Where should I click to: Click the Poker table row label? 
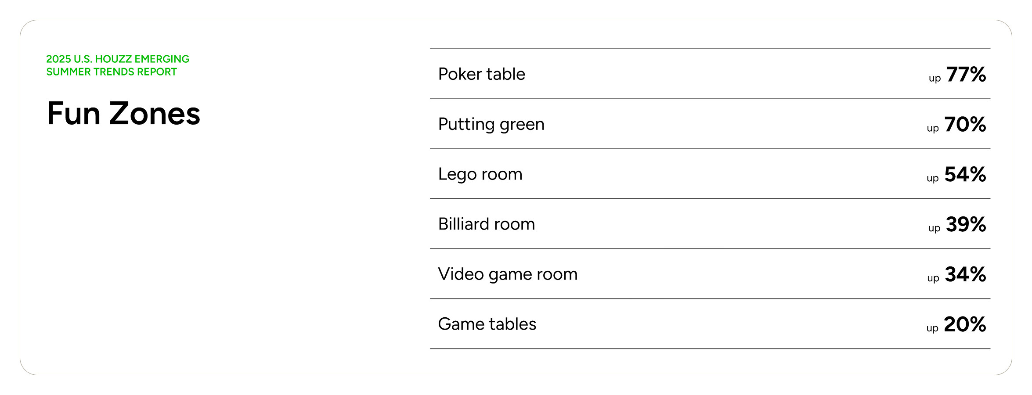(x=482, y=74)
